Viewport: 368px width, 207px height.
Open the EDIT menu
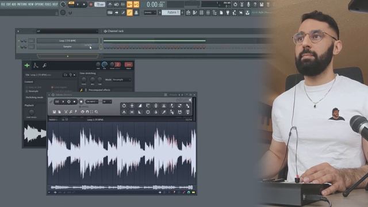(x=9, y=4)
